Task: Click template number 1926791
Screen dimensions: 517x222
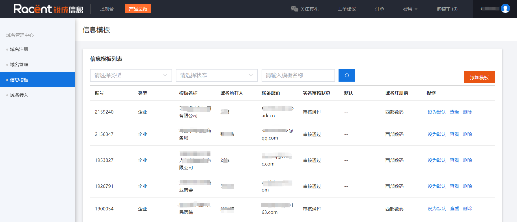Action: [104, 186]
